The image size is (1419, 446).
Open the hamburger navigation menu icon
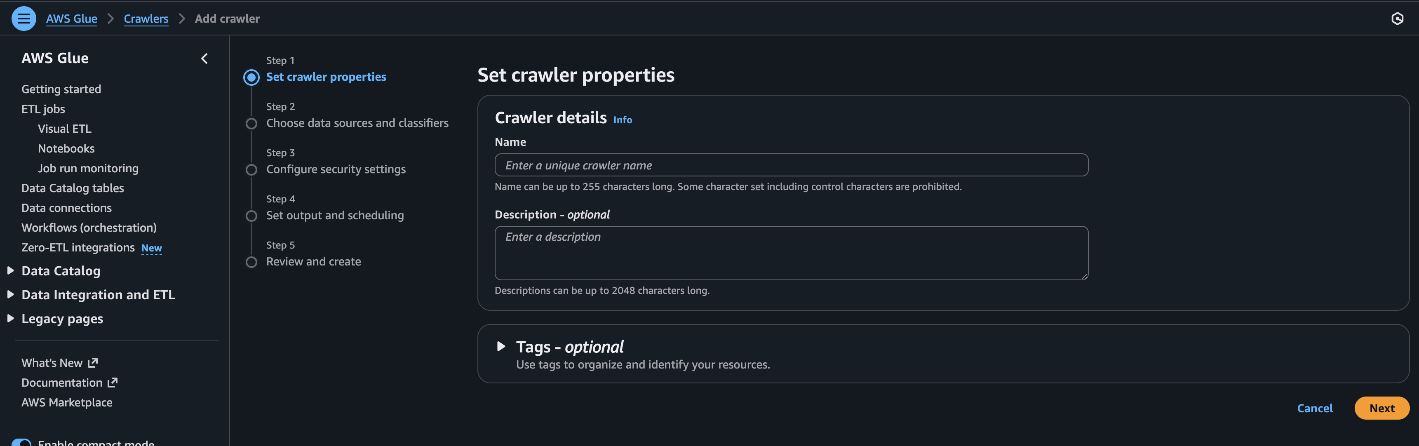(23, 19)
